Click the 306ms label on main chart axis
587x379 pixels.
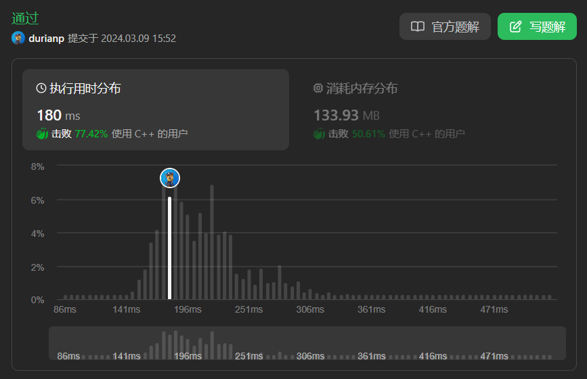(x=310, y=309)
